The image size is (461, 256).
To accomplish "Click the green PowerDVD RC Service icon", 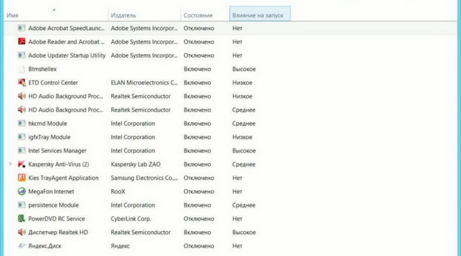I will (22, 218).
